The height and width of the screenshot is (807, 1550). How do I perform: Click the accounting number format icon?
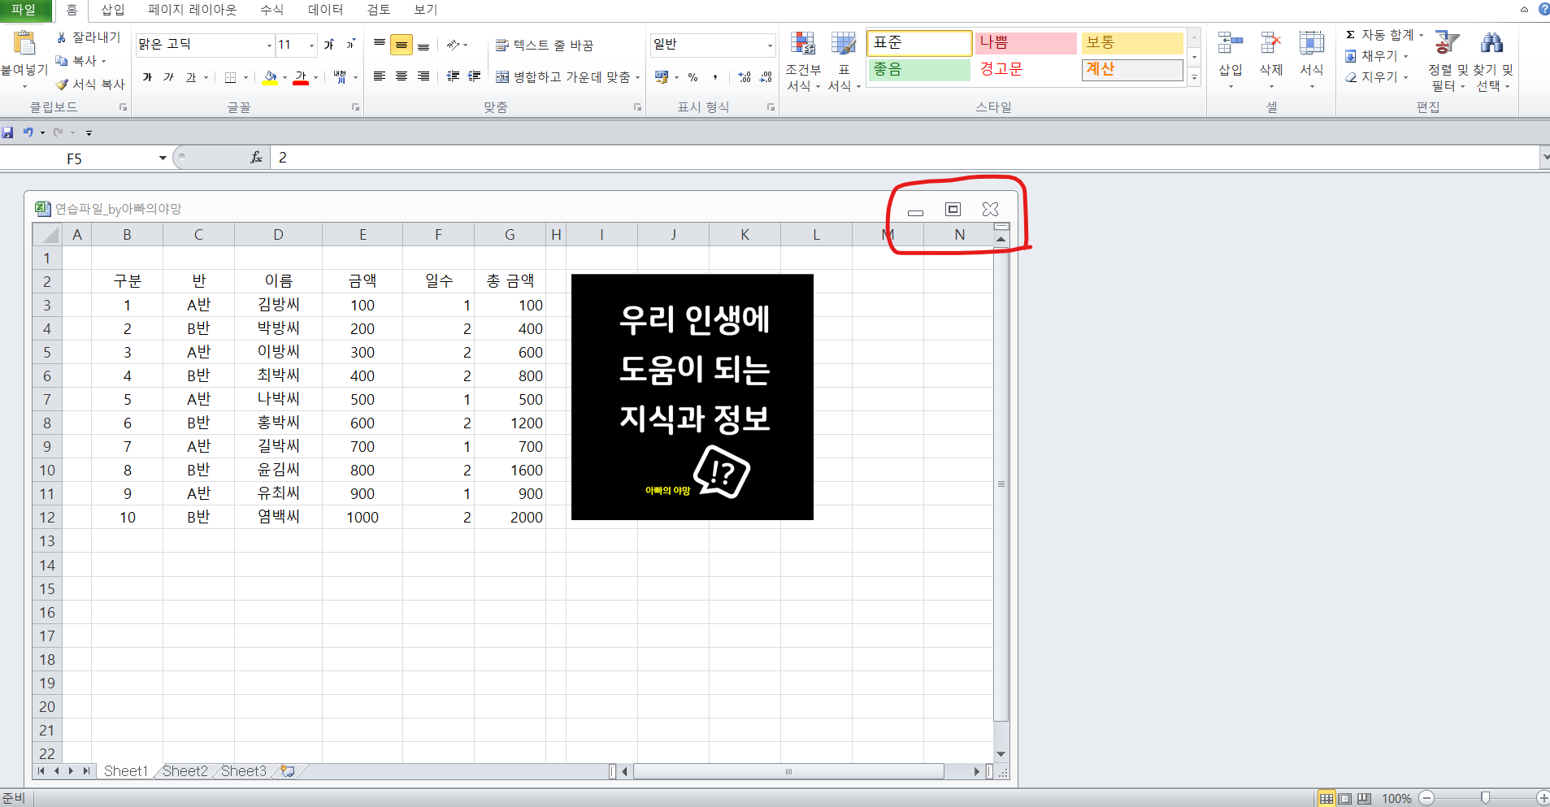(x=662, y=77)
